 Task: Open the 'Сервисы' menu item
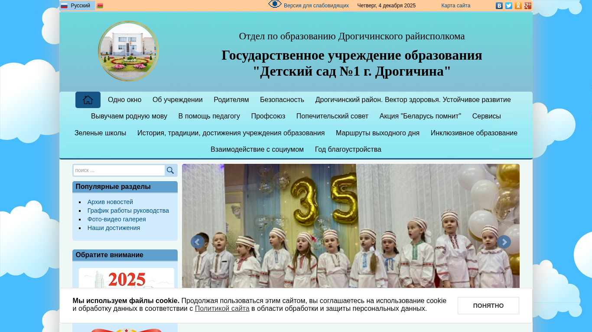[487, 116]
